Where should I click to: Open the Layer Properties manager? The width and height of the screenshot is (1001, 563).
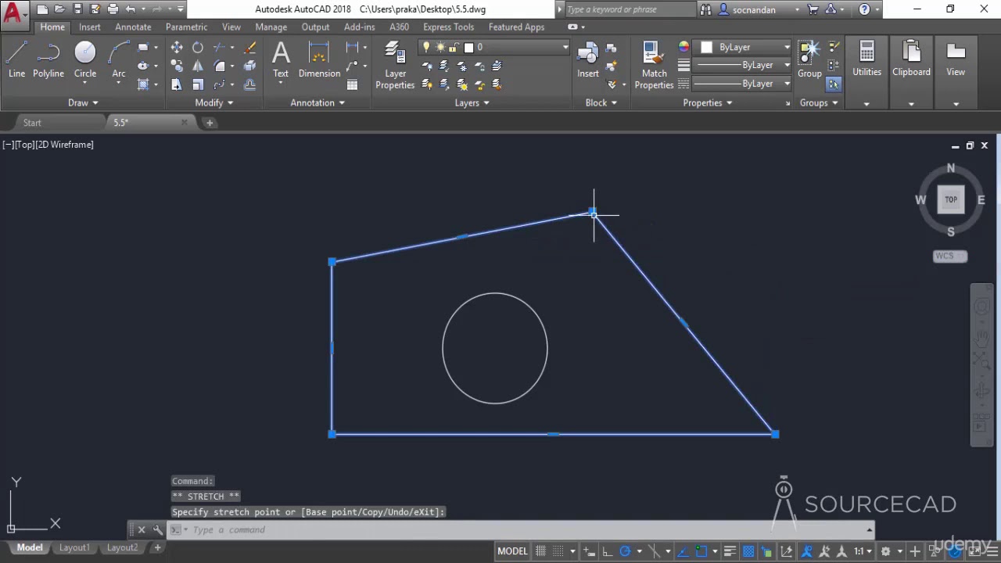[x=395, y=66]
